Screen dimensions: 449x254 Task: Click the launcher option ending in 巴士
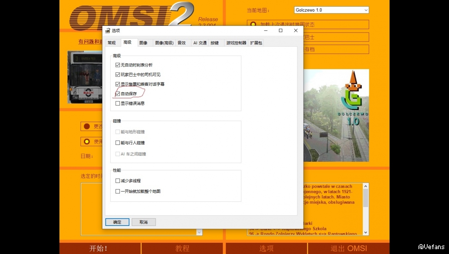coord(336,37)
